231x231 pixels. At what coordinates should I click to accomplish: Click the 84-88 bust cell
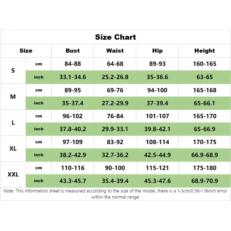(x=73, y=64)
